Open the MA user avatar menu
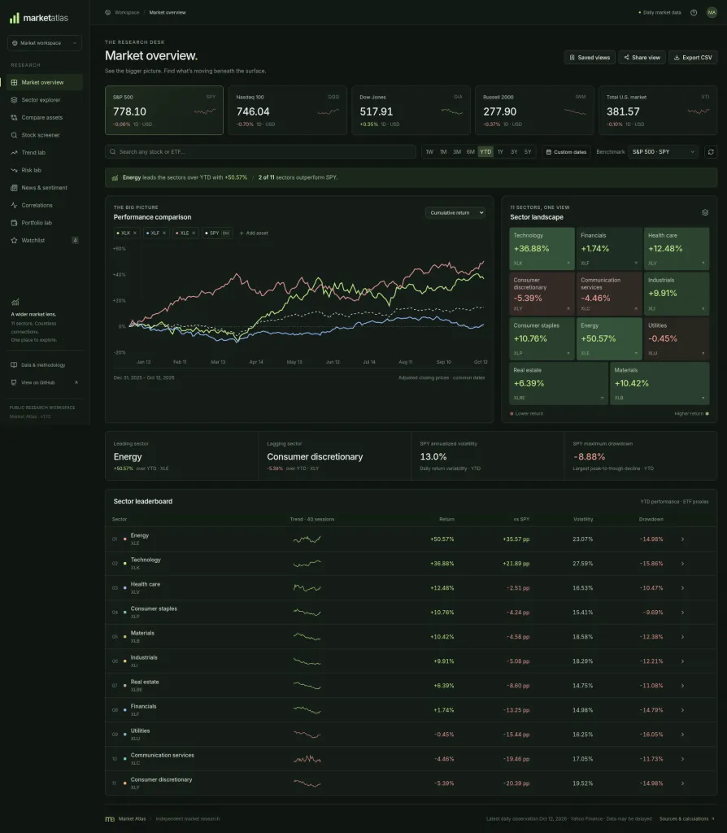The height and width of the screenshot is (833, 727). [712, 13]
